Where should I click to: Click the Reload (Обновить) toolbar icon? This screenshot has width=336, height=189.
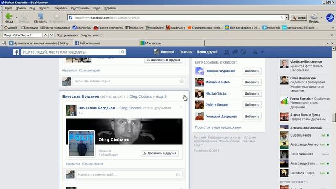click(x=40, y=16)
